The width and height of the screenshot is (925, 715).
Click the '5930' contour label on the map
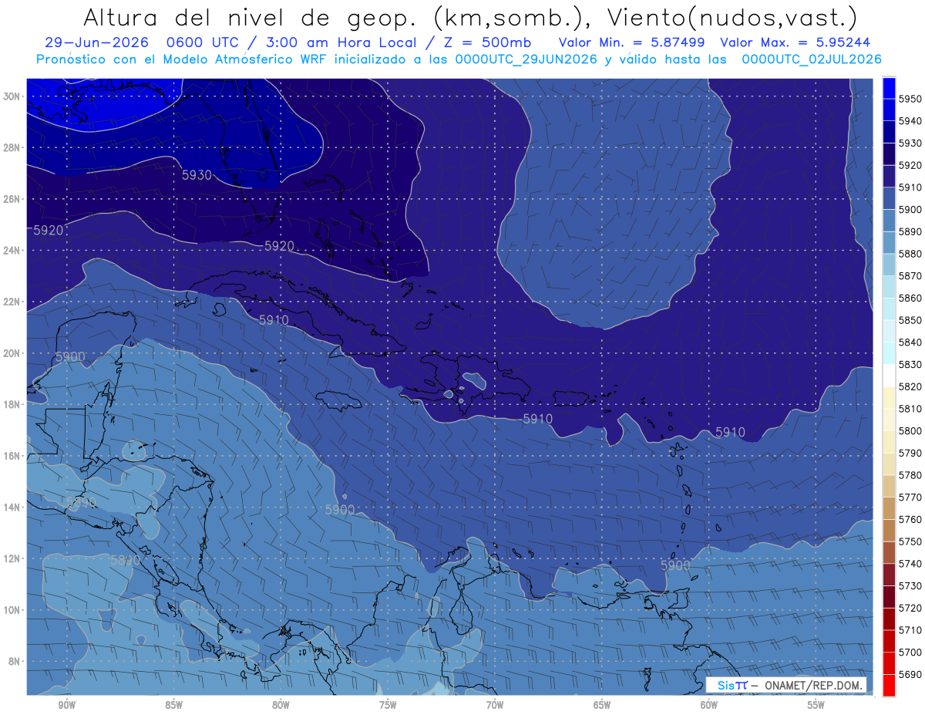click(197, 175)
